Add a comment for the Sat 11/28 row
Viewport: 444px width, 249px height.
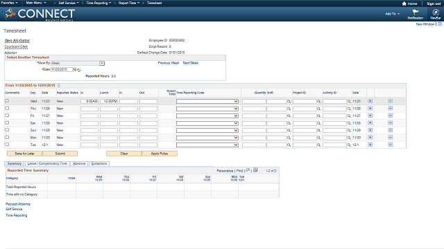[x=7, y=123]
